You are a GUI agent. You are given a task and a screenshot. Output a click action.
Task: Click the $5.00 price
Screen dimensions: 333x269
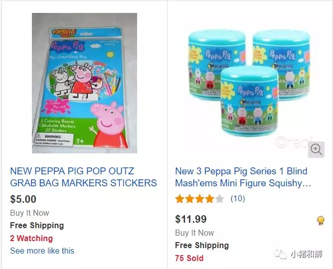[23, 199]
